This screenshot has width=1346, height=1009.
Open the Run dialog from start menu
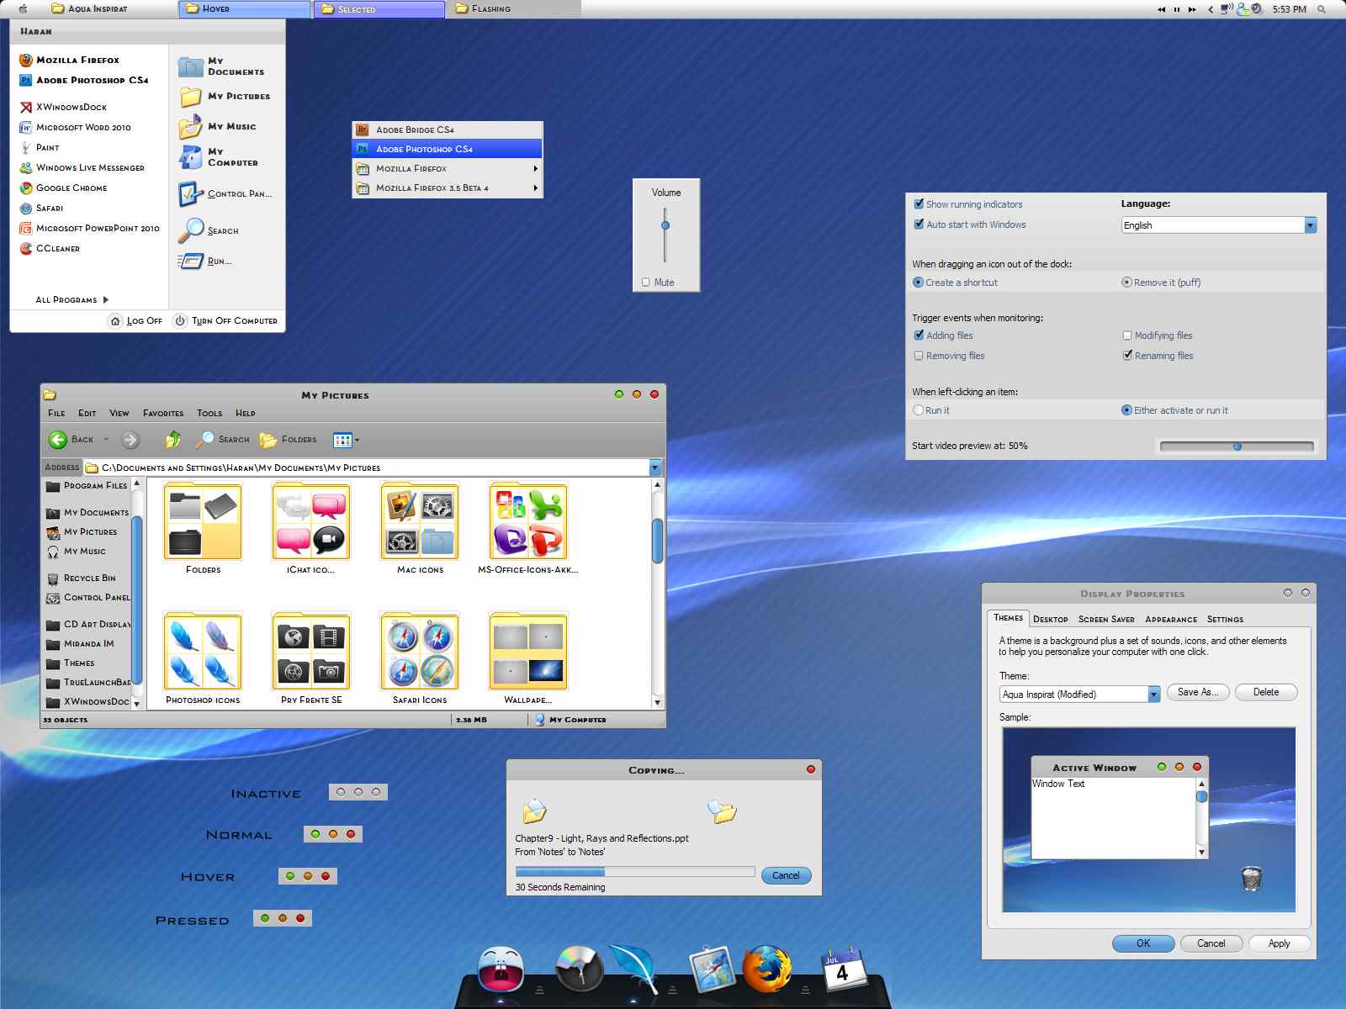click(x=205, y=261)
